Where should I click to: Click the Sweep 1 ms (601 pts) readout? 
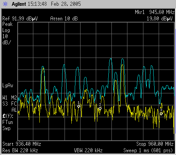point(148,151)
